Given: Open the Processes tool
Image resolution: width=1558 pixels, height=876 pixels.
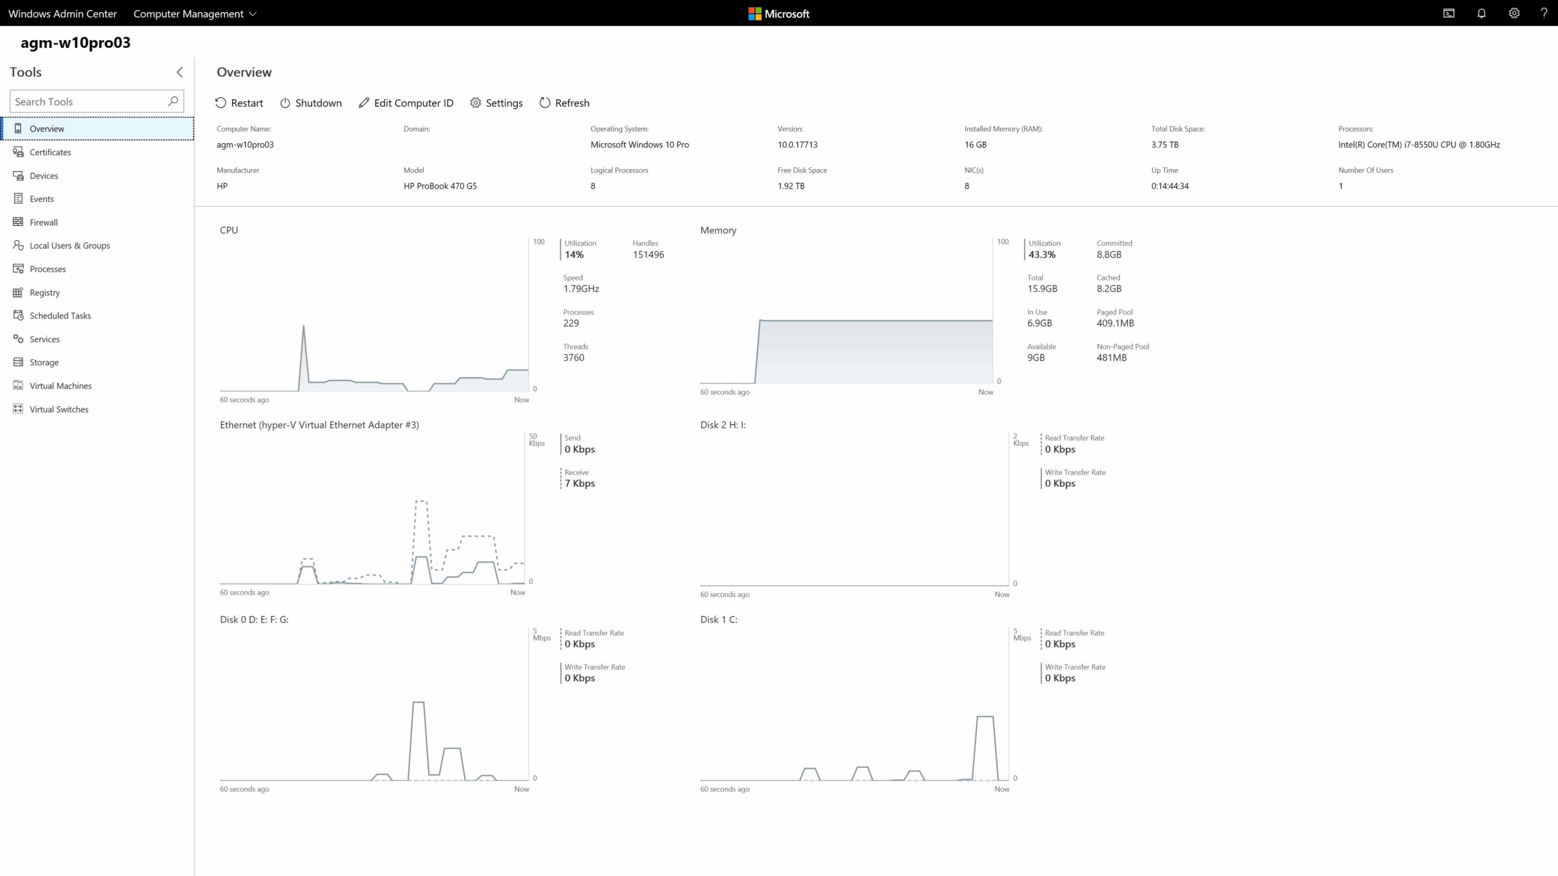Looking at the screenshot, I should [47, 268].
